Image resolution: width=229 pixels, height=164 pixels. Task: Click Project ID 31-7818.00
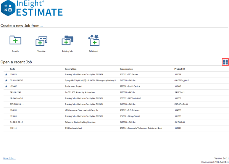point(180,122)
